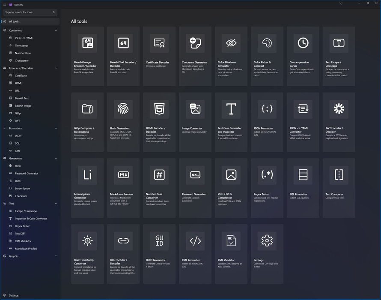Viewport: 381px width, 300px height.
Task: Toggle the hamburger navigation menu button
Action: click(5, 5)
